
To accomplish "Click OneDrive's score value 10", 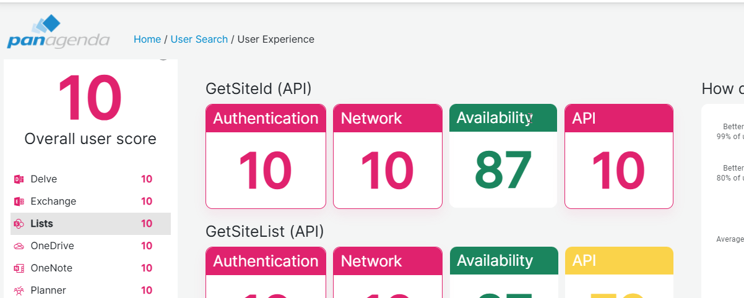I will tap(147, 246).
